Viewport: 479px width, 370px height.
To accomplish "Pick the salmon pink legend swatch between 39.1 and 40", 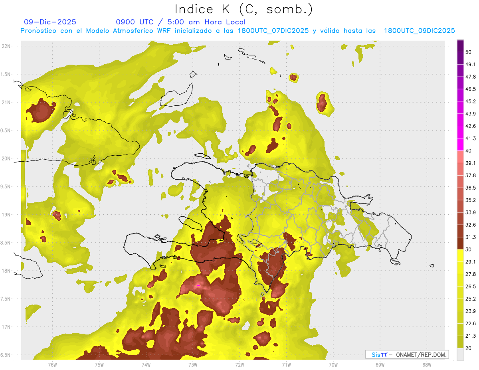I will (x=461, y=156).
